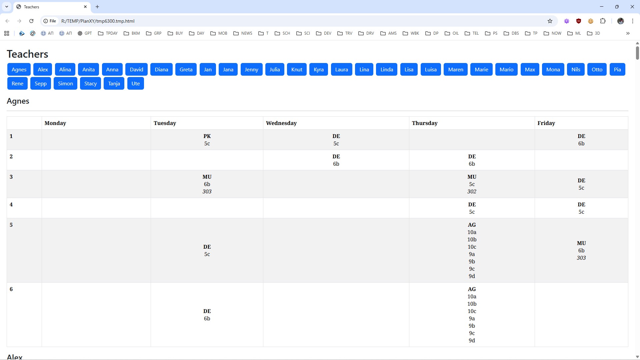Screen dimensions: 640x360
Task: Open a new tab with plus button
Action: tap(97, 7)
